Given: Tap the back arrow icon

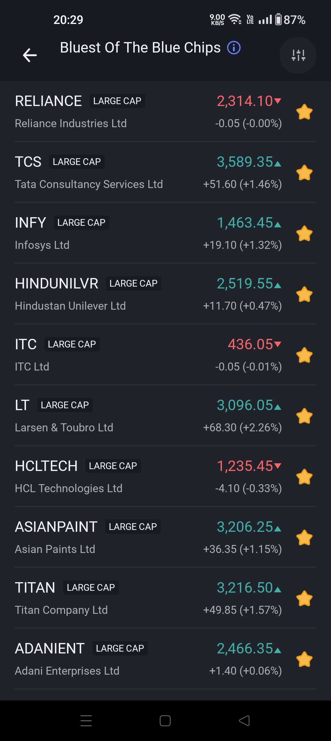Looking at the screenshot, I should [30, 55].
